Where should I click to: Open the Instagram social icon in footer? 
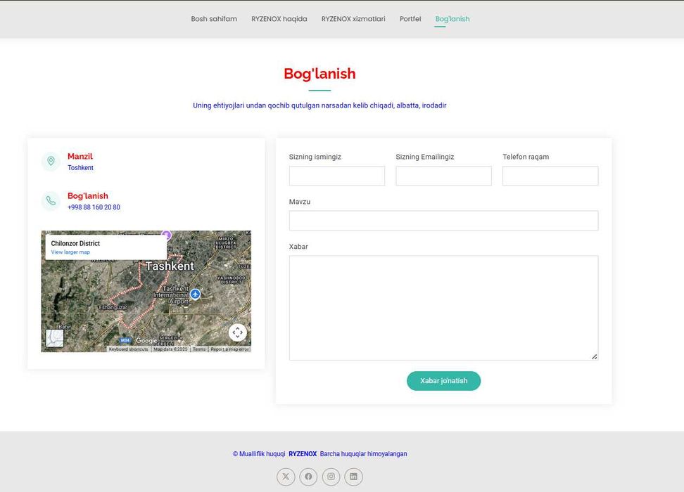pyautogui.click(x=331, y=477)
